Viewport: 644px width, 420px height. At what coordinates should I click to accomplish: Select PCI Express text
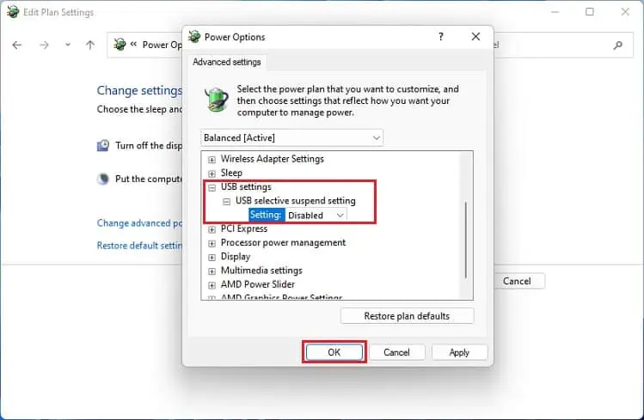(x=244, y=228)
